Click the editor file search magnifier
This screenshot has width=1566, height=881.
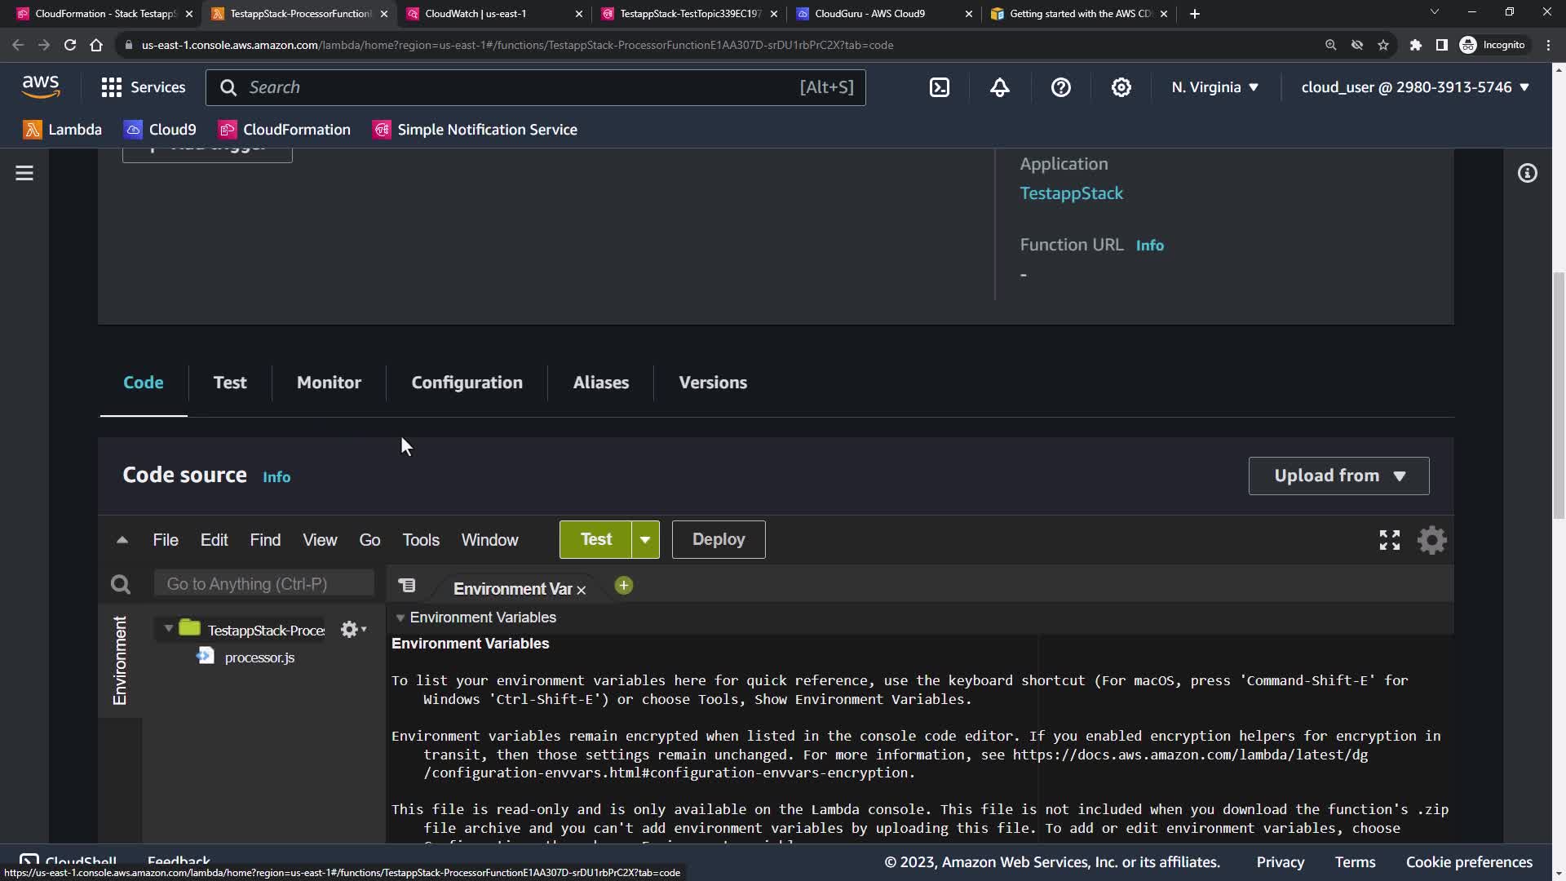pyautogui.click(x=121, y=584)
